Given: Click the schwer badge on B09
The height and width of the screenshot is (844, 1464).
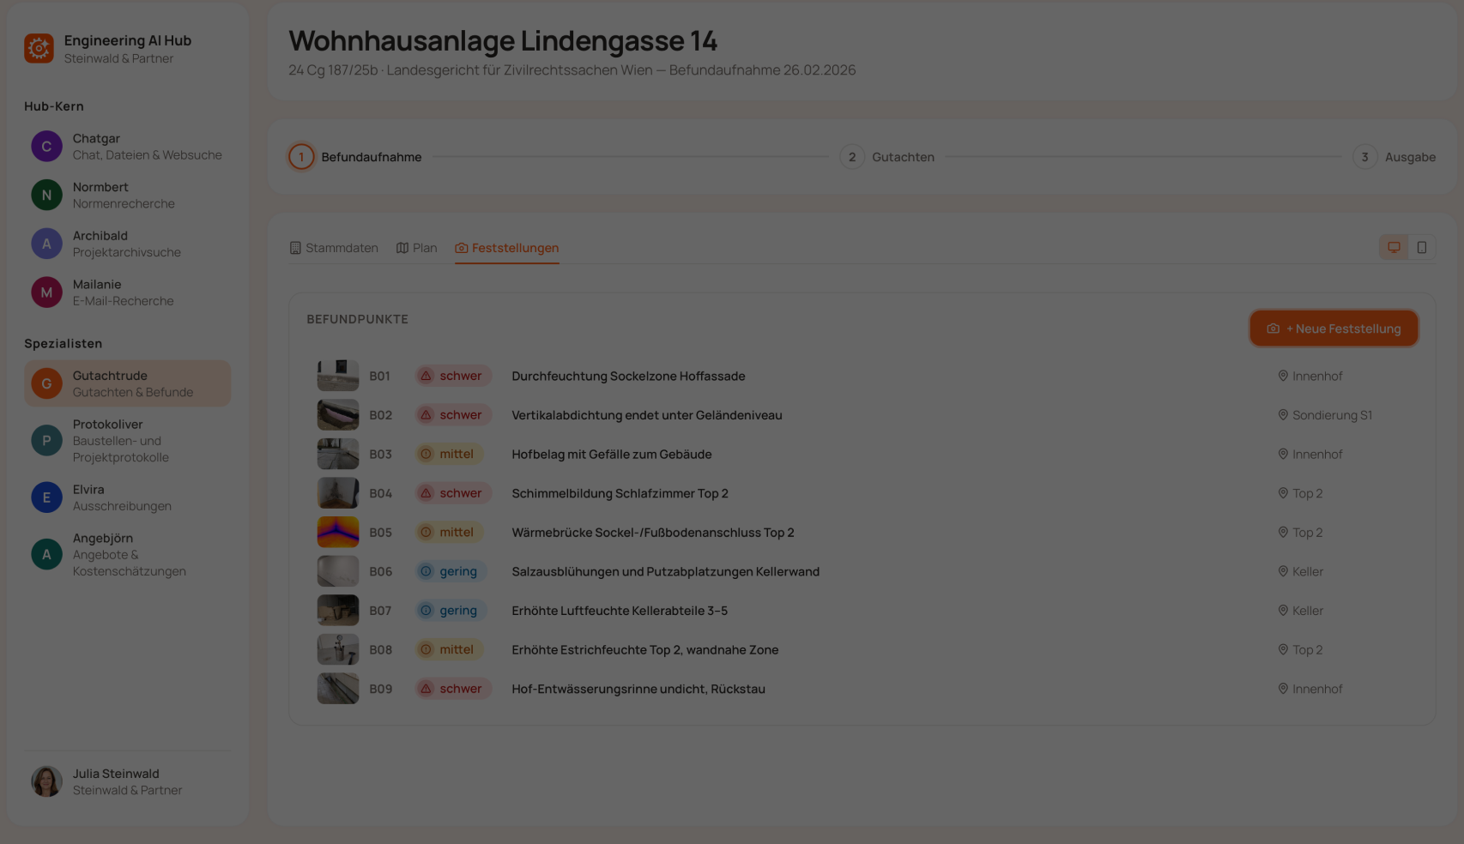Looking at the screenshot, I should tap(453, 689).
